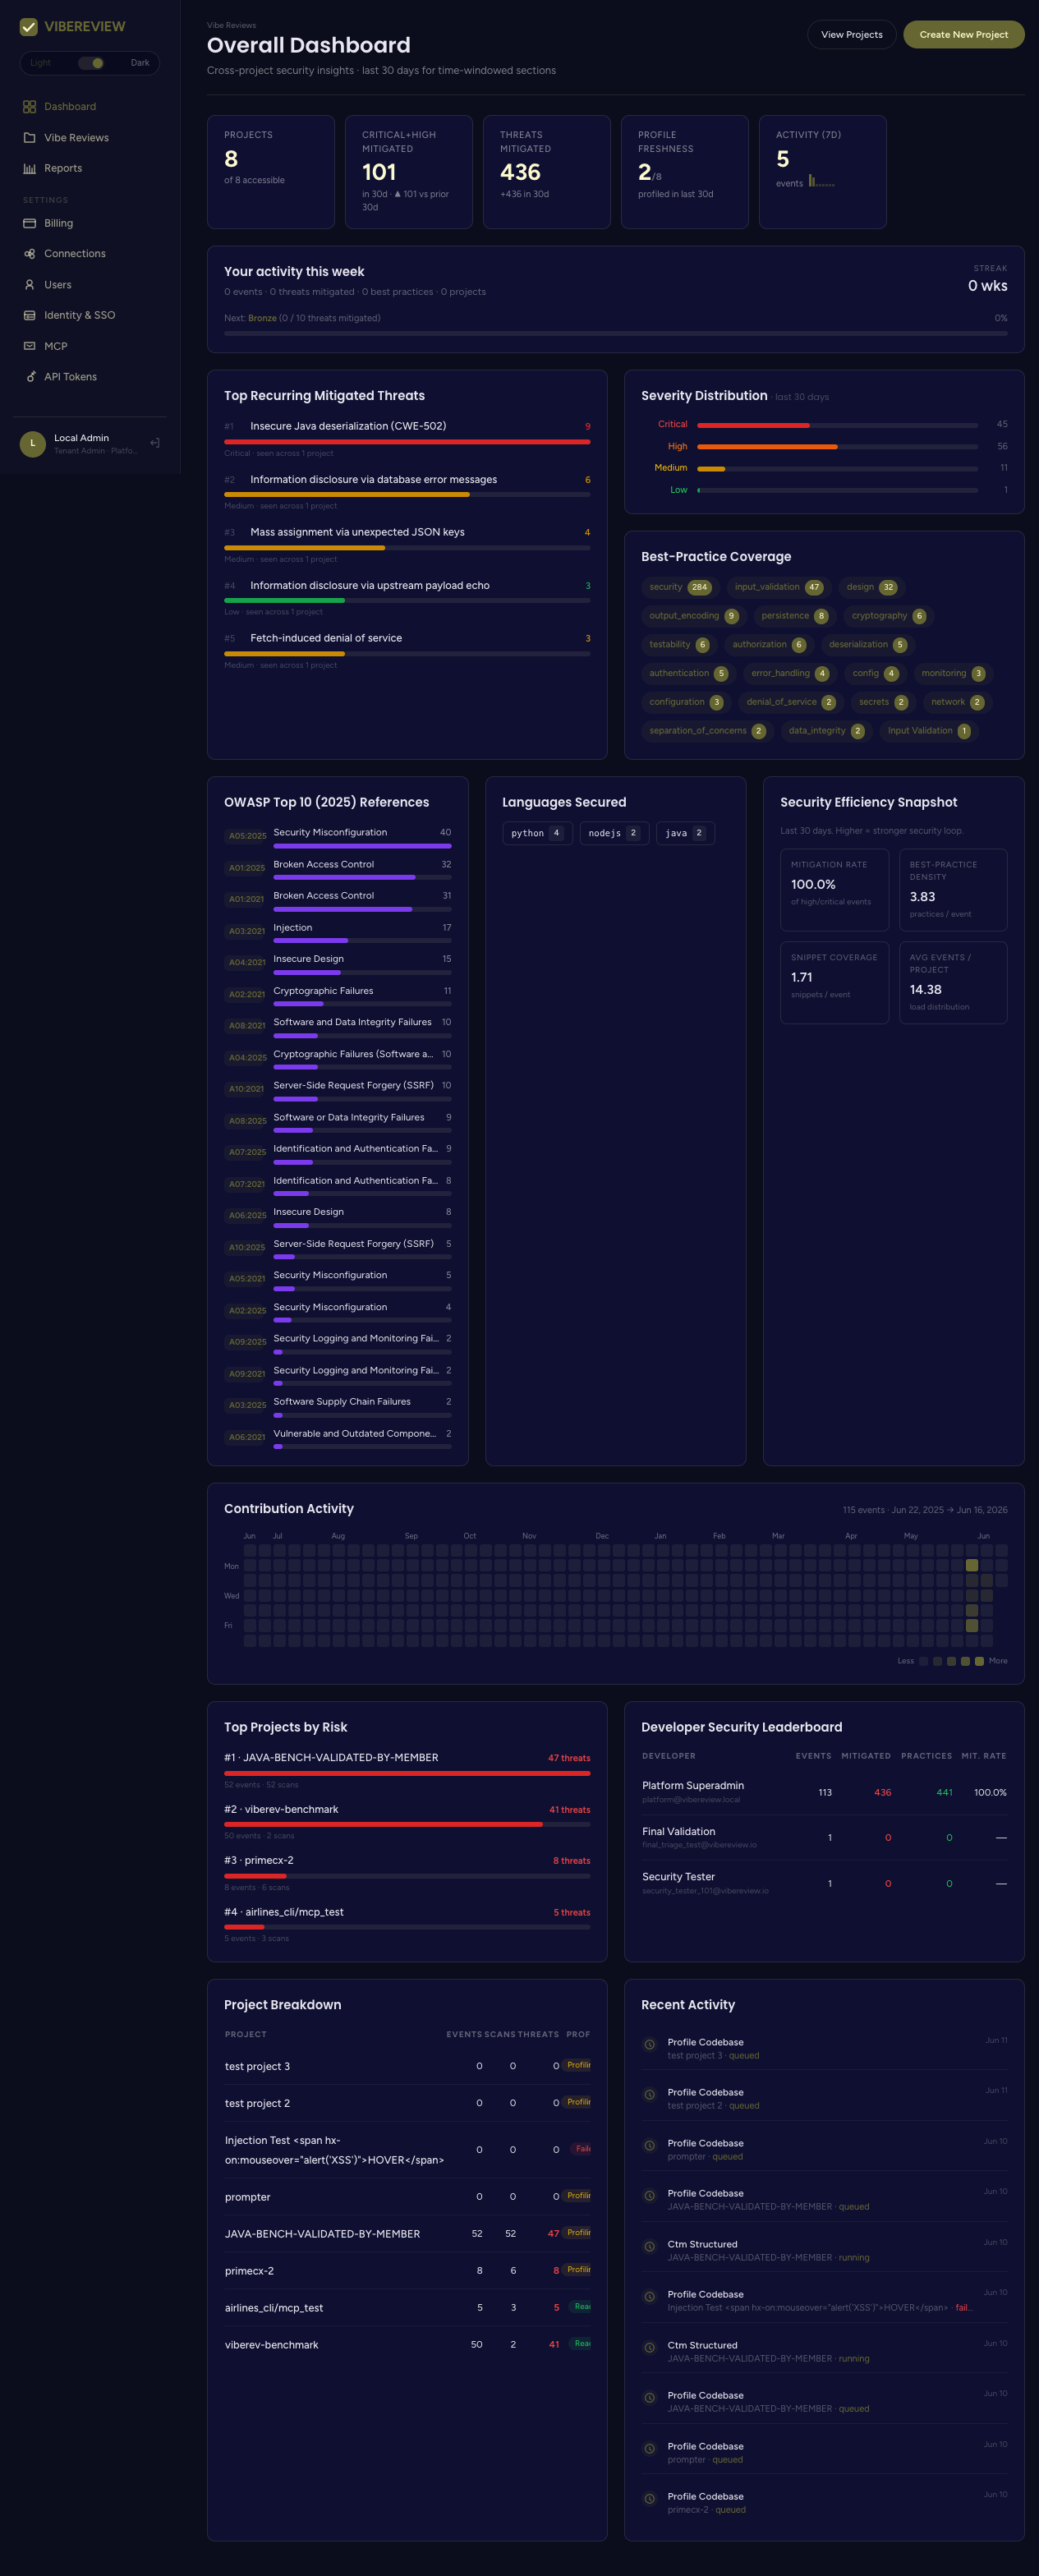This screenshot has width=1039, height=2576.
Task: Click the Identity & SSO icon
Action: point(29,315)
